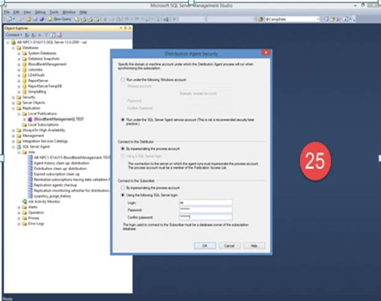Click Cancel in Distribution Agent Security
Screen dimensions: 381x301
229,245
